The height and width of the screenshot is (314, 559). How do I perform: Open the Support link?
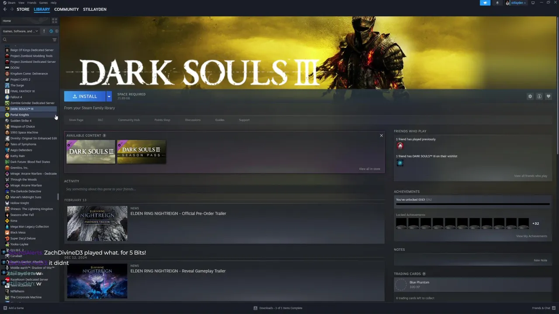[x=244, y=120]
